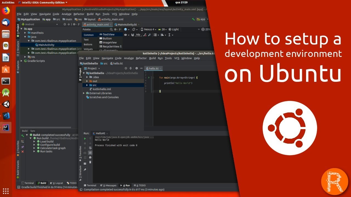Click the Palette search magnifier icon
Image resolution: width=351 pixels, height=197 pixels.
click(x=111, y=30)
